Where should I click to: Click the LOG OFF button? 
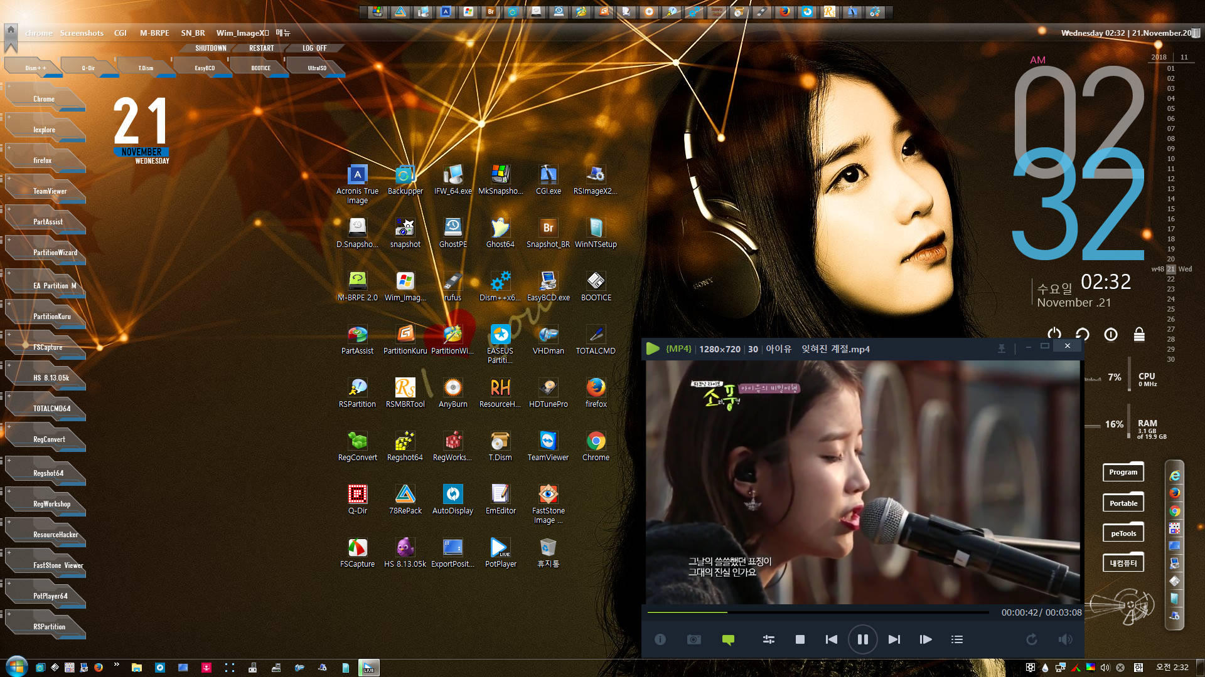(x=314, y=48)
